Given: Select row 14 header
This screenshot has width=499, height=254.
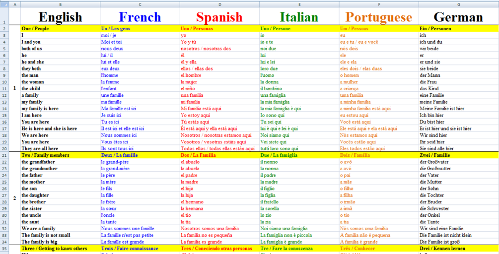Looking at the screenshot, I should pos(4,109).
